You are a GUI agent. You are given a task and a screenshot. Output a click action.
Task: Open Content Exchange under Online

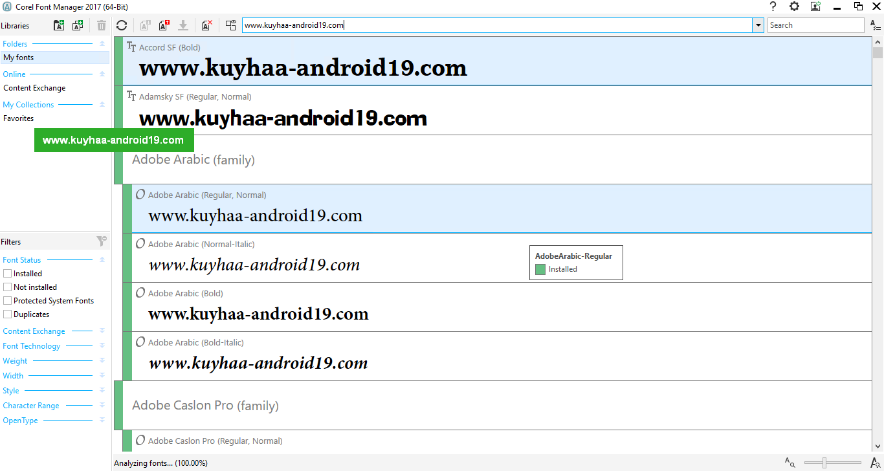(x=34, y=88)
